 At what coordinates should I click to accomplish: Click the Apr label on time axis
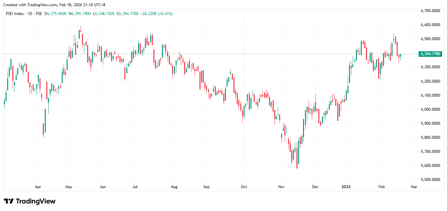tap(38, 187)
